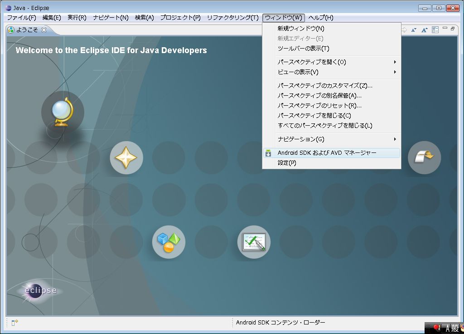Viewport: 464px width, 334px height.
Task: Close the ようこそ tab
Action: [44, 30]
